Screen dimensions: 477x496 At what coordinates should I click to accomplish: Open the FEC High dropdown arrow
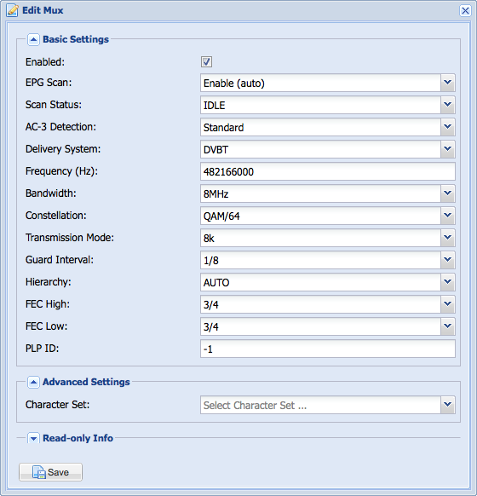447,304
